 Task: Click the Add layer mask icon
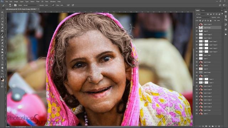point(206,126)
